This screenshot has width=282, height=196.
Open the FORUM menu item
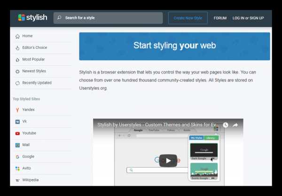click(x=220, y=18)
